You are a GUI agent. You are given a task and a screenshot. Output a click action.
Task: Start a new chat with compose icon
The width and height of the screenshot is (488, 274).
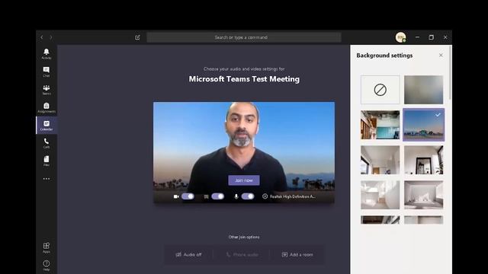pos(137,37)
